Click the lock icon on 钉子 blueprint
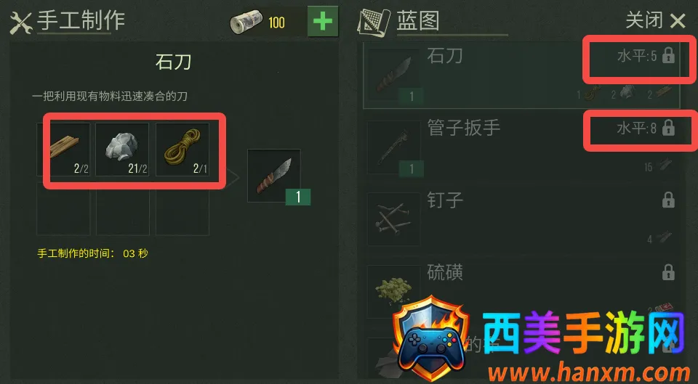Image resolution: width=698 pixels, height=384 pixels. (x=668, y=200)
